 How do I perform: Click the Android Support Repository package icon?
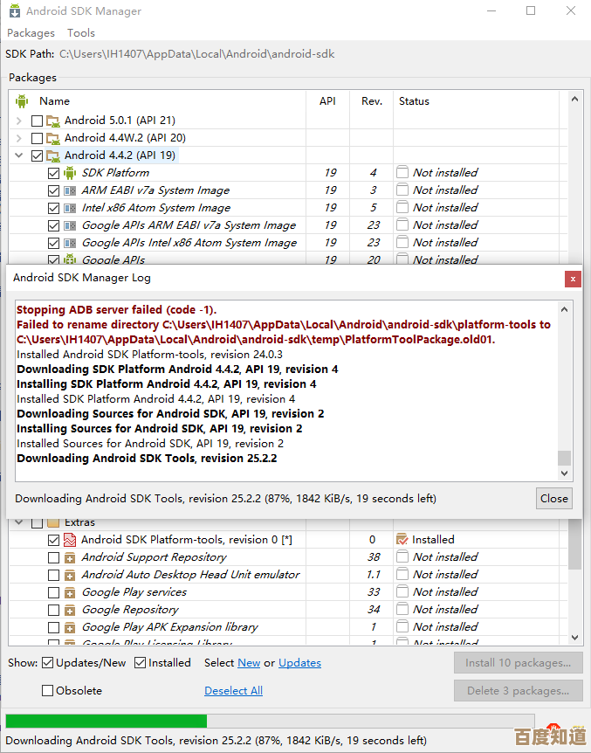[x=70, y=557]
